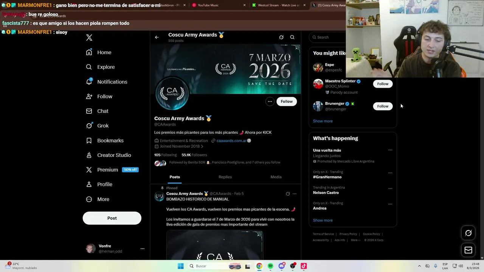Open the profile more-options ellipsis button
484x272 pixels.
pyautogui.click(x=270, y=101)
